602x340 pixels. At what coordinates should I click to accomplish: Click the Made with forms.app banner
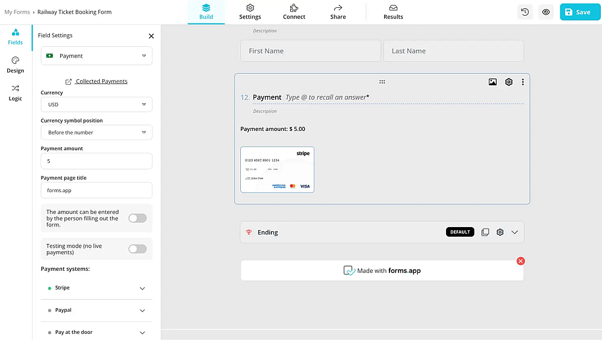pos(382,271)
